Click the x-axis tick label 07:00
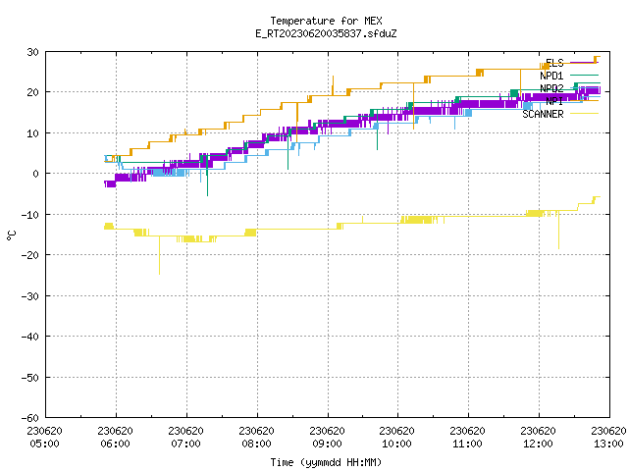 coord(185,444)
